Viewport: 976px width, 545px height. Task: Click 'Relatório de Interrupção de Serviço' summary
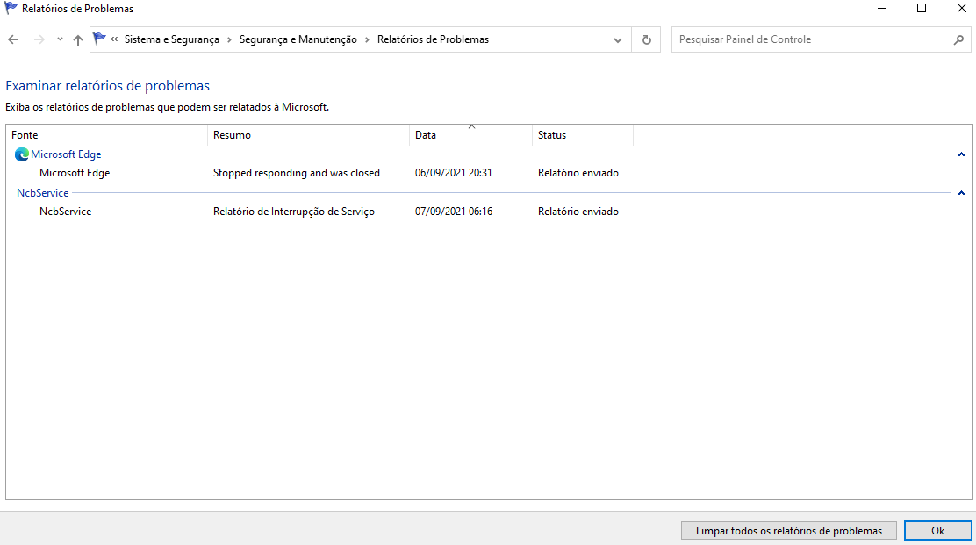pyautogui.click(x=294, y=212)
